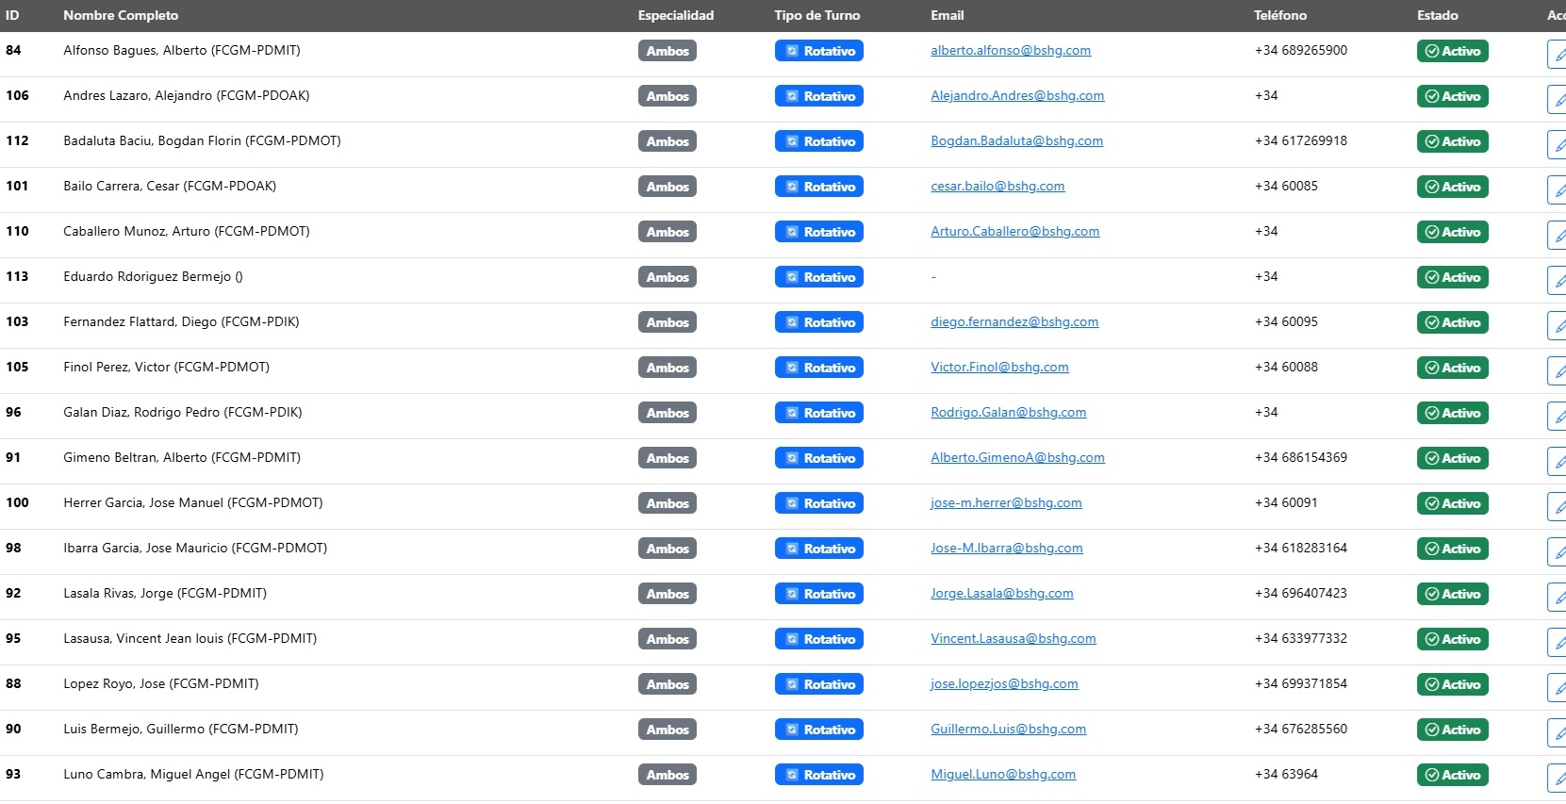Click phone number +34 689265900
The image size is (1566, 804).
point(1301,51)
